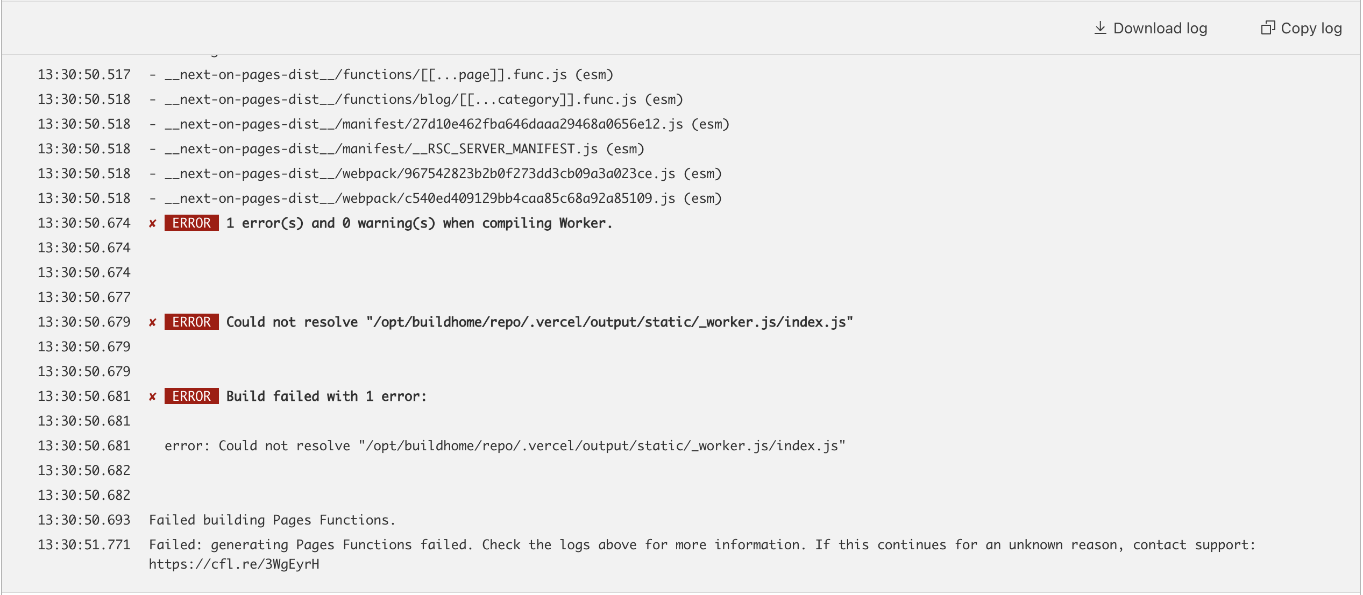Click the red X beside 'Build failed' error
Screen dimensions: 1363x595
153,396
